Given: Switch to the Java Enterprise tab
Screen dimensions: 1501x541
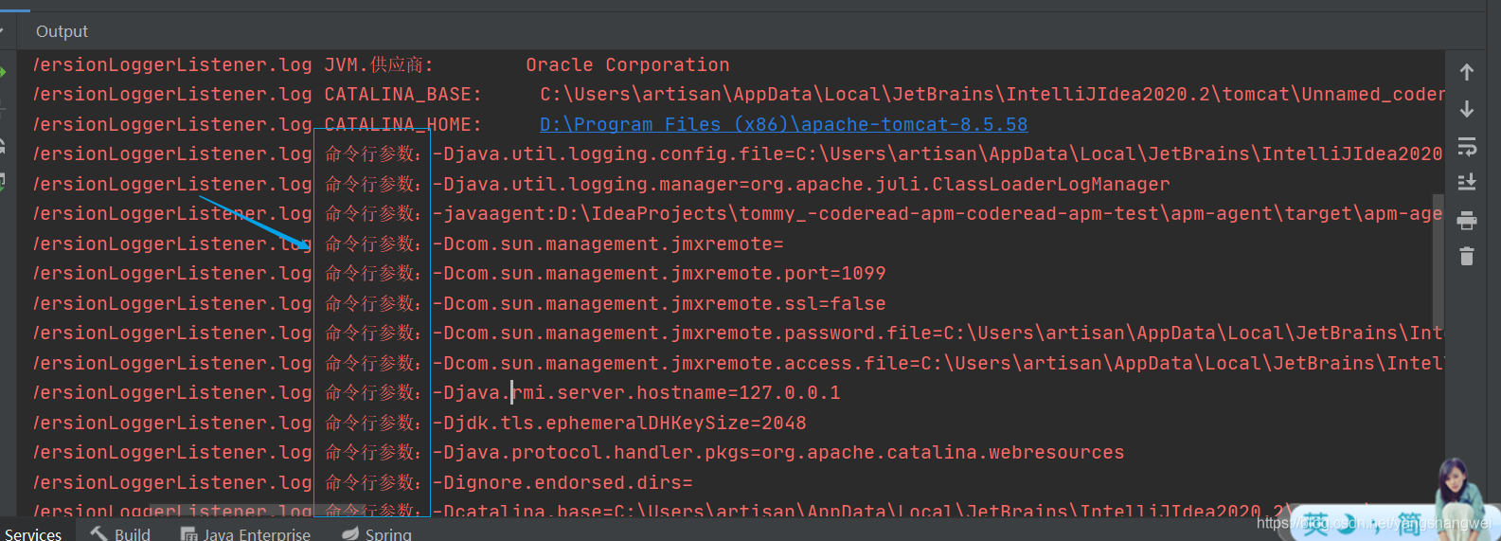Looking at the screenshot, I should point(256,534).
